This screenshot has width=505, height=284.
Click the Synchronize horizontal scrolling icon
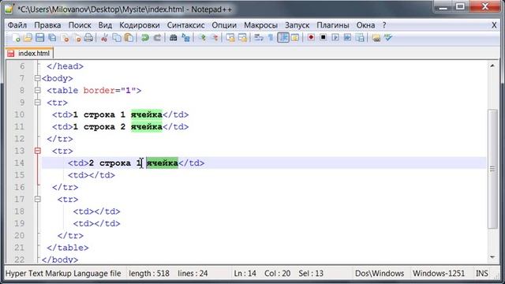coord(242,38)
